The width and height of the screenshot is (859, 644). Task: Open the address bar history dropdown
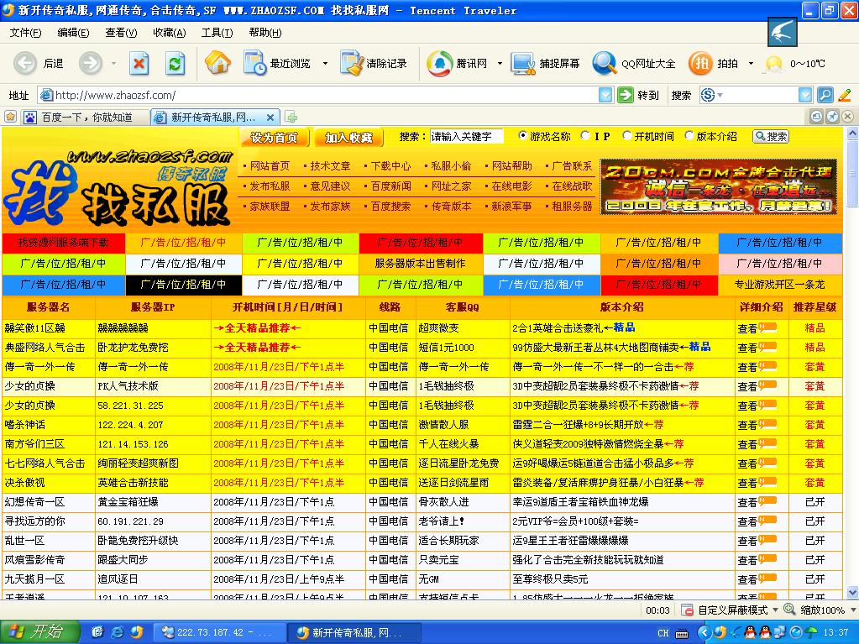tap(606, 95)
